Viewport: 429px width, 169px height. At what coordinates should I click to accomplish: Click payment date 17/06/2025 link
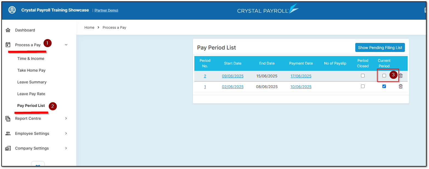pyautogui.click(x=301, y=76)
